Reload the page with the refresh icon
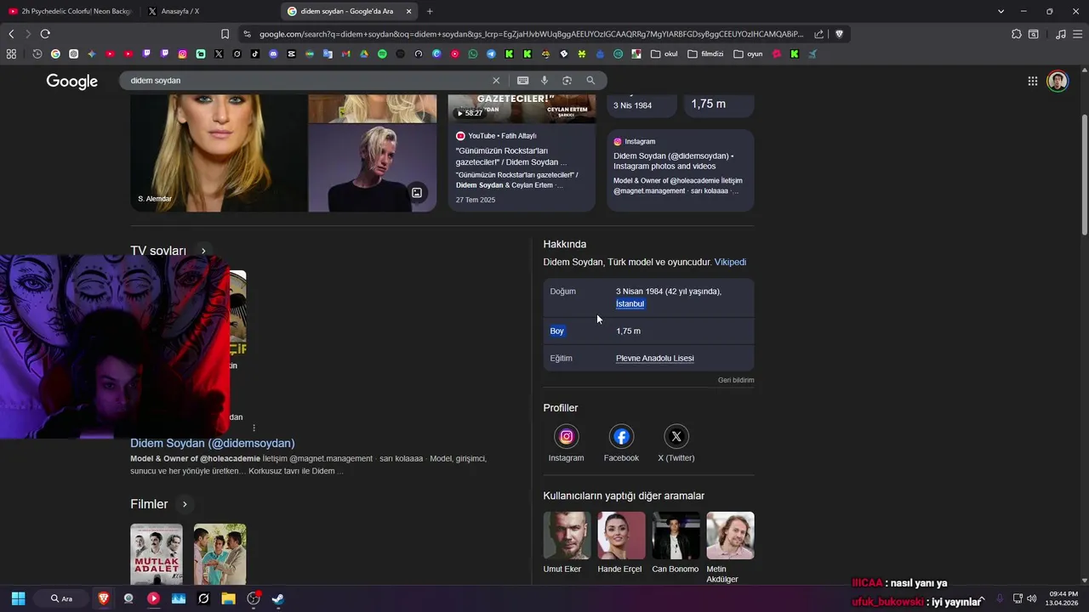 tap(45, 34)
